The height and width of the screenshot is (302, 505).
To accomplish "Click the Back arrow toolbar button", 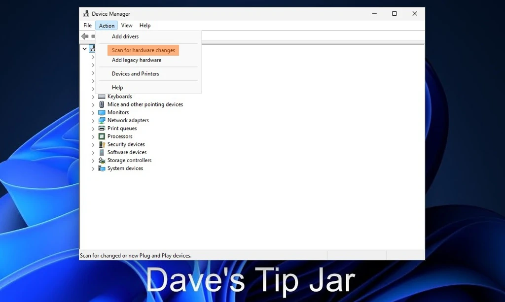I will click(x=85, y=36).
